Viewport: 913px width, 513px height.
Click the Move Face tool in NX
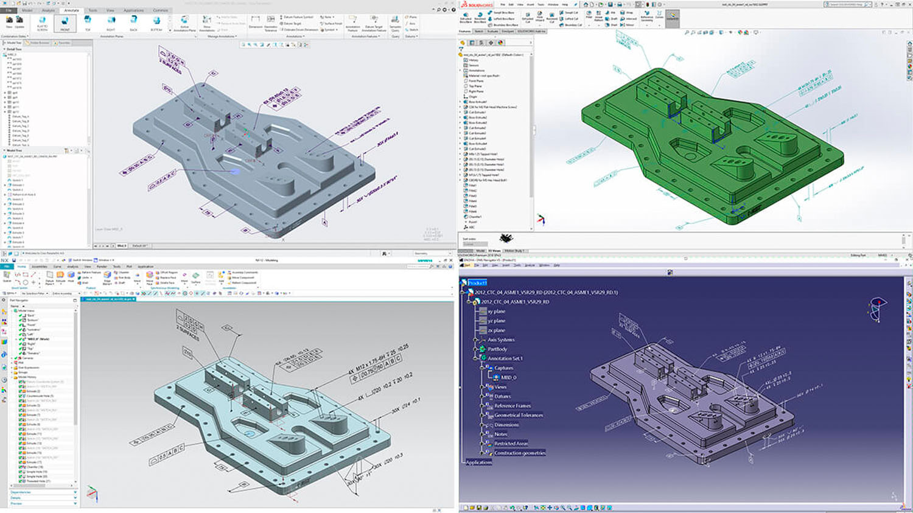click(149, 279)
